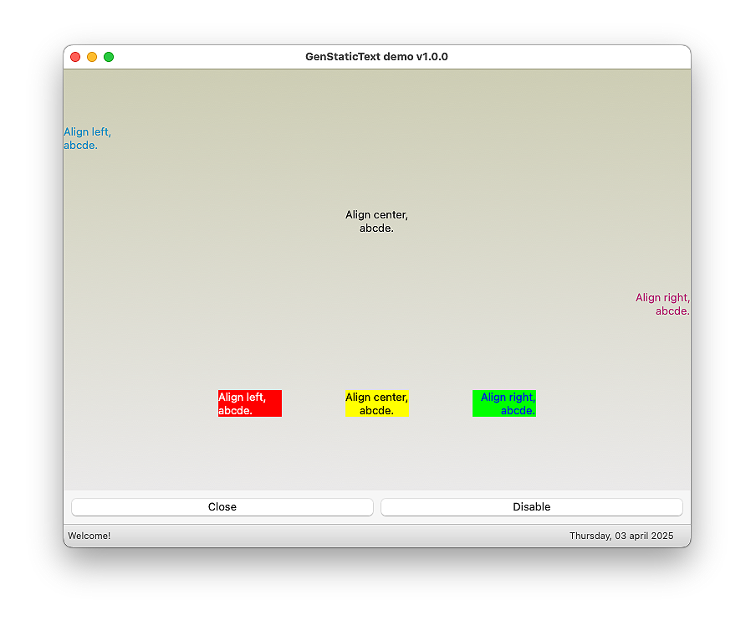The image size is (756, 621).
Task: Click the green zoom window button
Action: point(109,57)
